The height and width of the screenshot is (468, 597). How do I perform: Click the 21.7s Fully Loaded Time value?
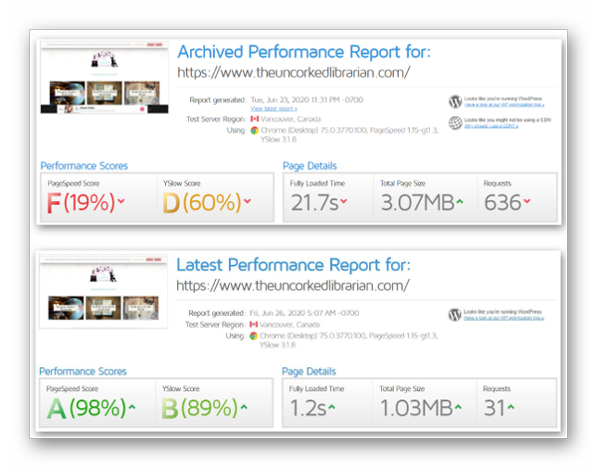point(314,203)
